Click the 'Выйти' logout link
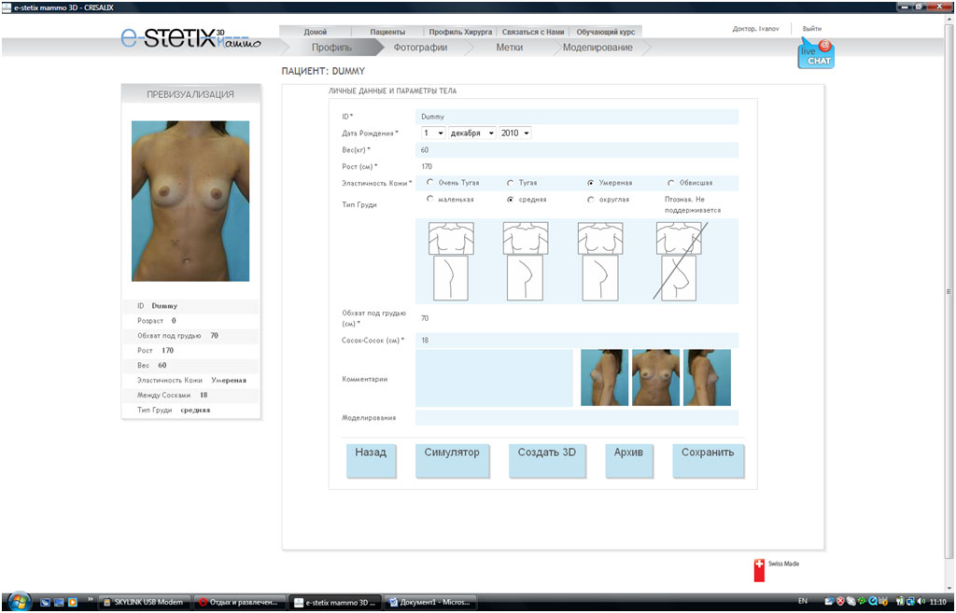The height and width of the screenshot is (613, 956). pyautogui.click(x=811, y=29)
